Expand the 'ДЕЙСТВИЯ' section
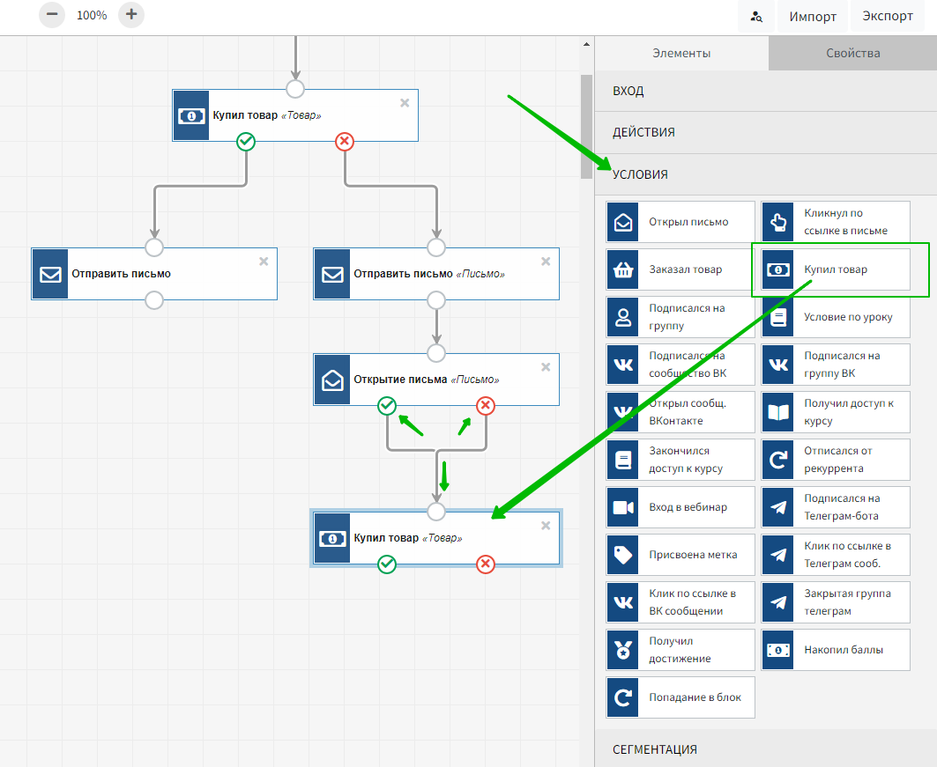 pyautogui.click(x=765, y=132)
